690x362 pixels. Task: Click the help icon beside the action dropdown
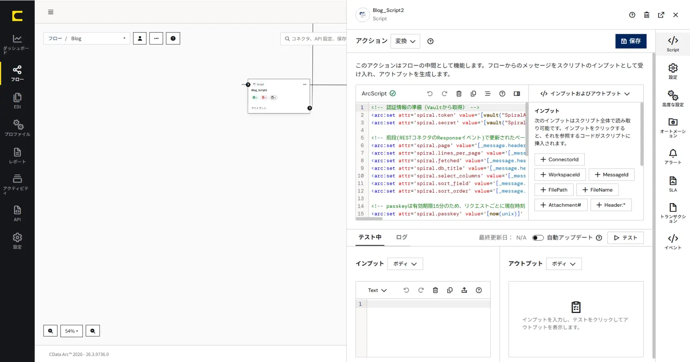click(431, 41)
